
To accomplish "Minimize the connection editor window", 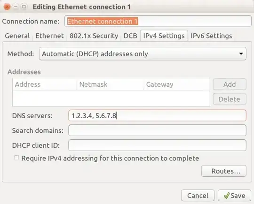I will click(16, 7).
